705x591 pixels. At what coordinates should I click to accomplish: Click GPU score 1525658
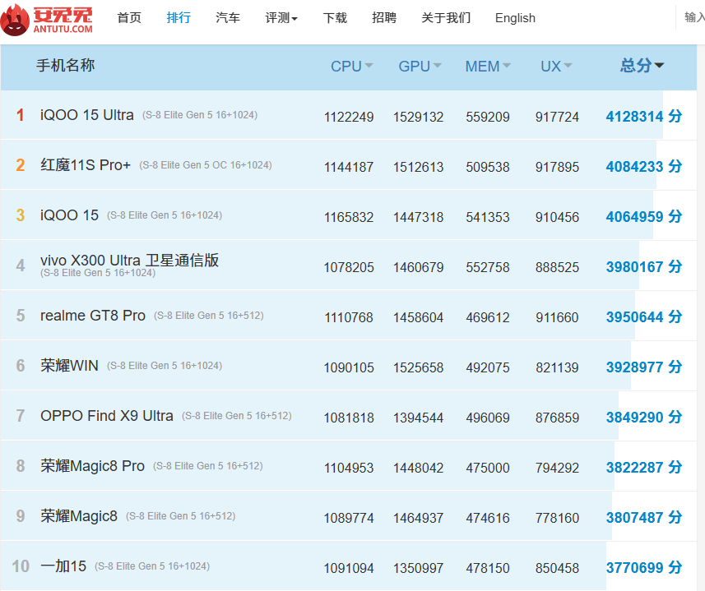(418, 367)
